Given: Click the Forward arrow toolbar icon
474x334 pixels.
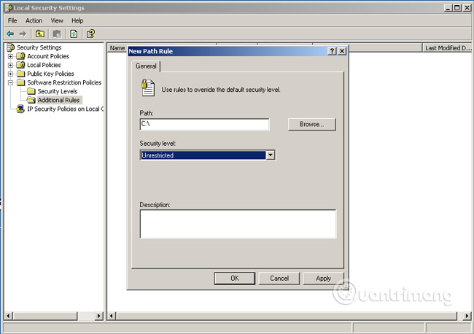Looking at the screenshot, I should point(23,34).
